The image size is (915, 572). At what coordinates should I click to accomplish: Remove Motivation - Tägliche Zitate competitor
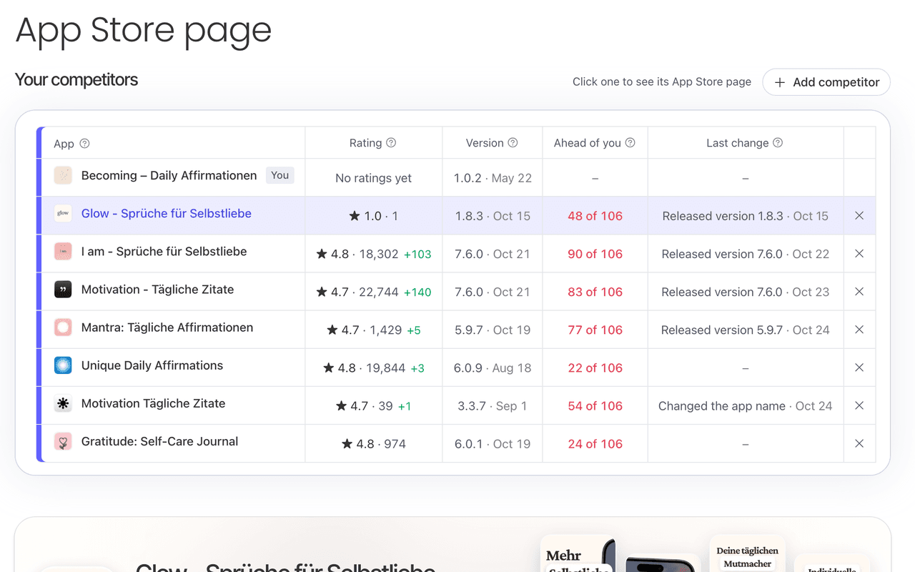click(x=859, y=292)
